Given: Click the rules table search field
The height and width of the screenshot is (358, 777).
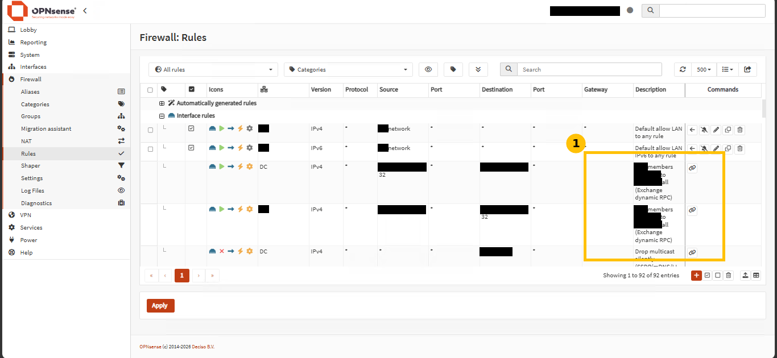Looking at the screenshot, I should [589, 69].
